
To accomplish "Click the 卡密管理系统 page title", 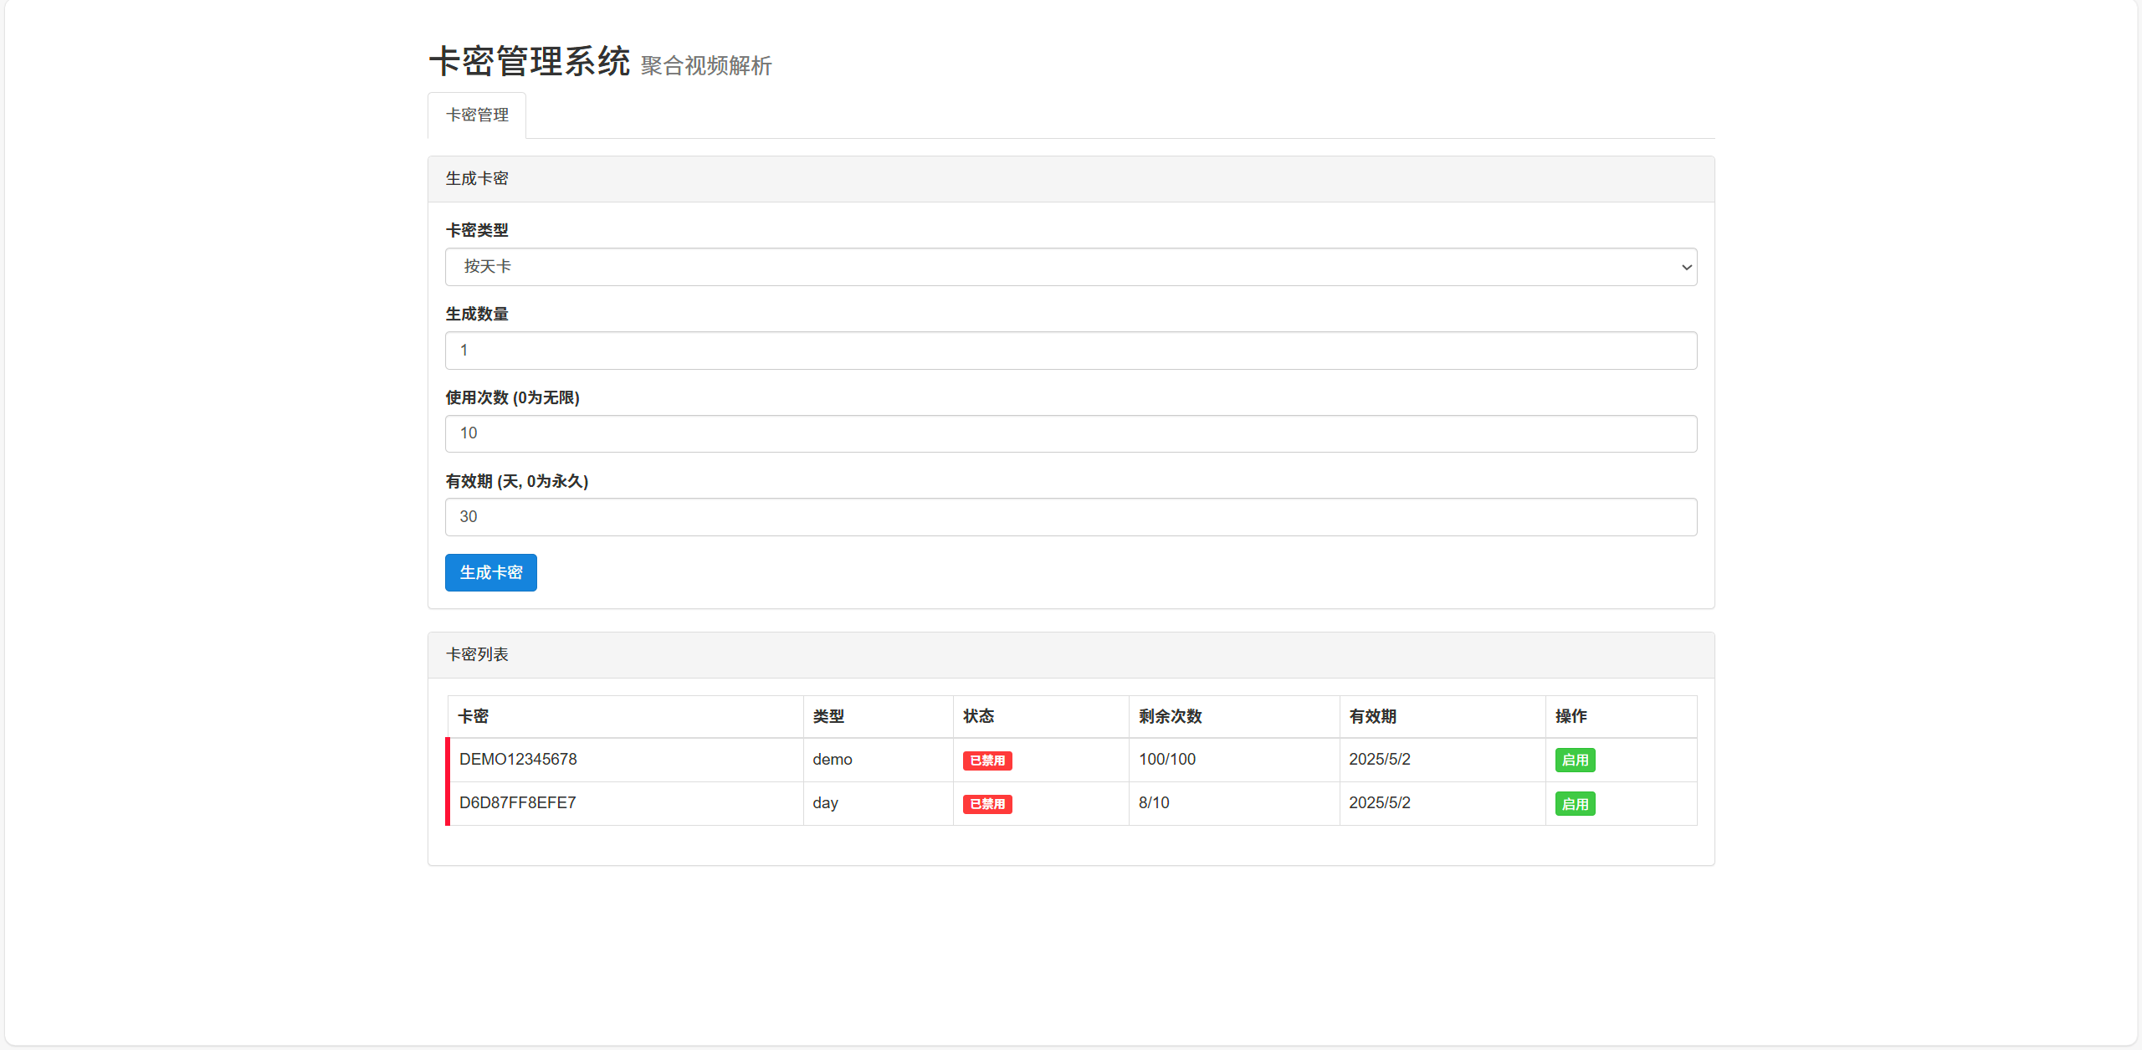I will (x=528, y=60).
